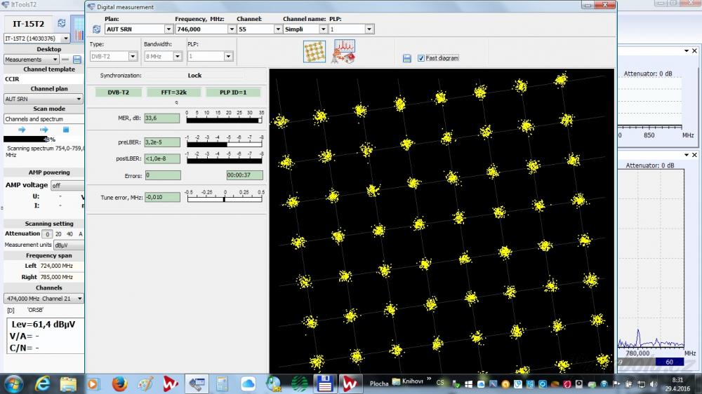Click the refresh icon beside IT-15T2 title
Screen dimensions: 702x394
click(61, 23)
